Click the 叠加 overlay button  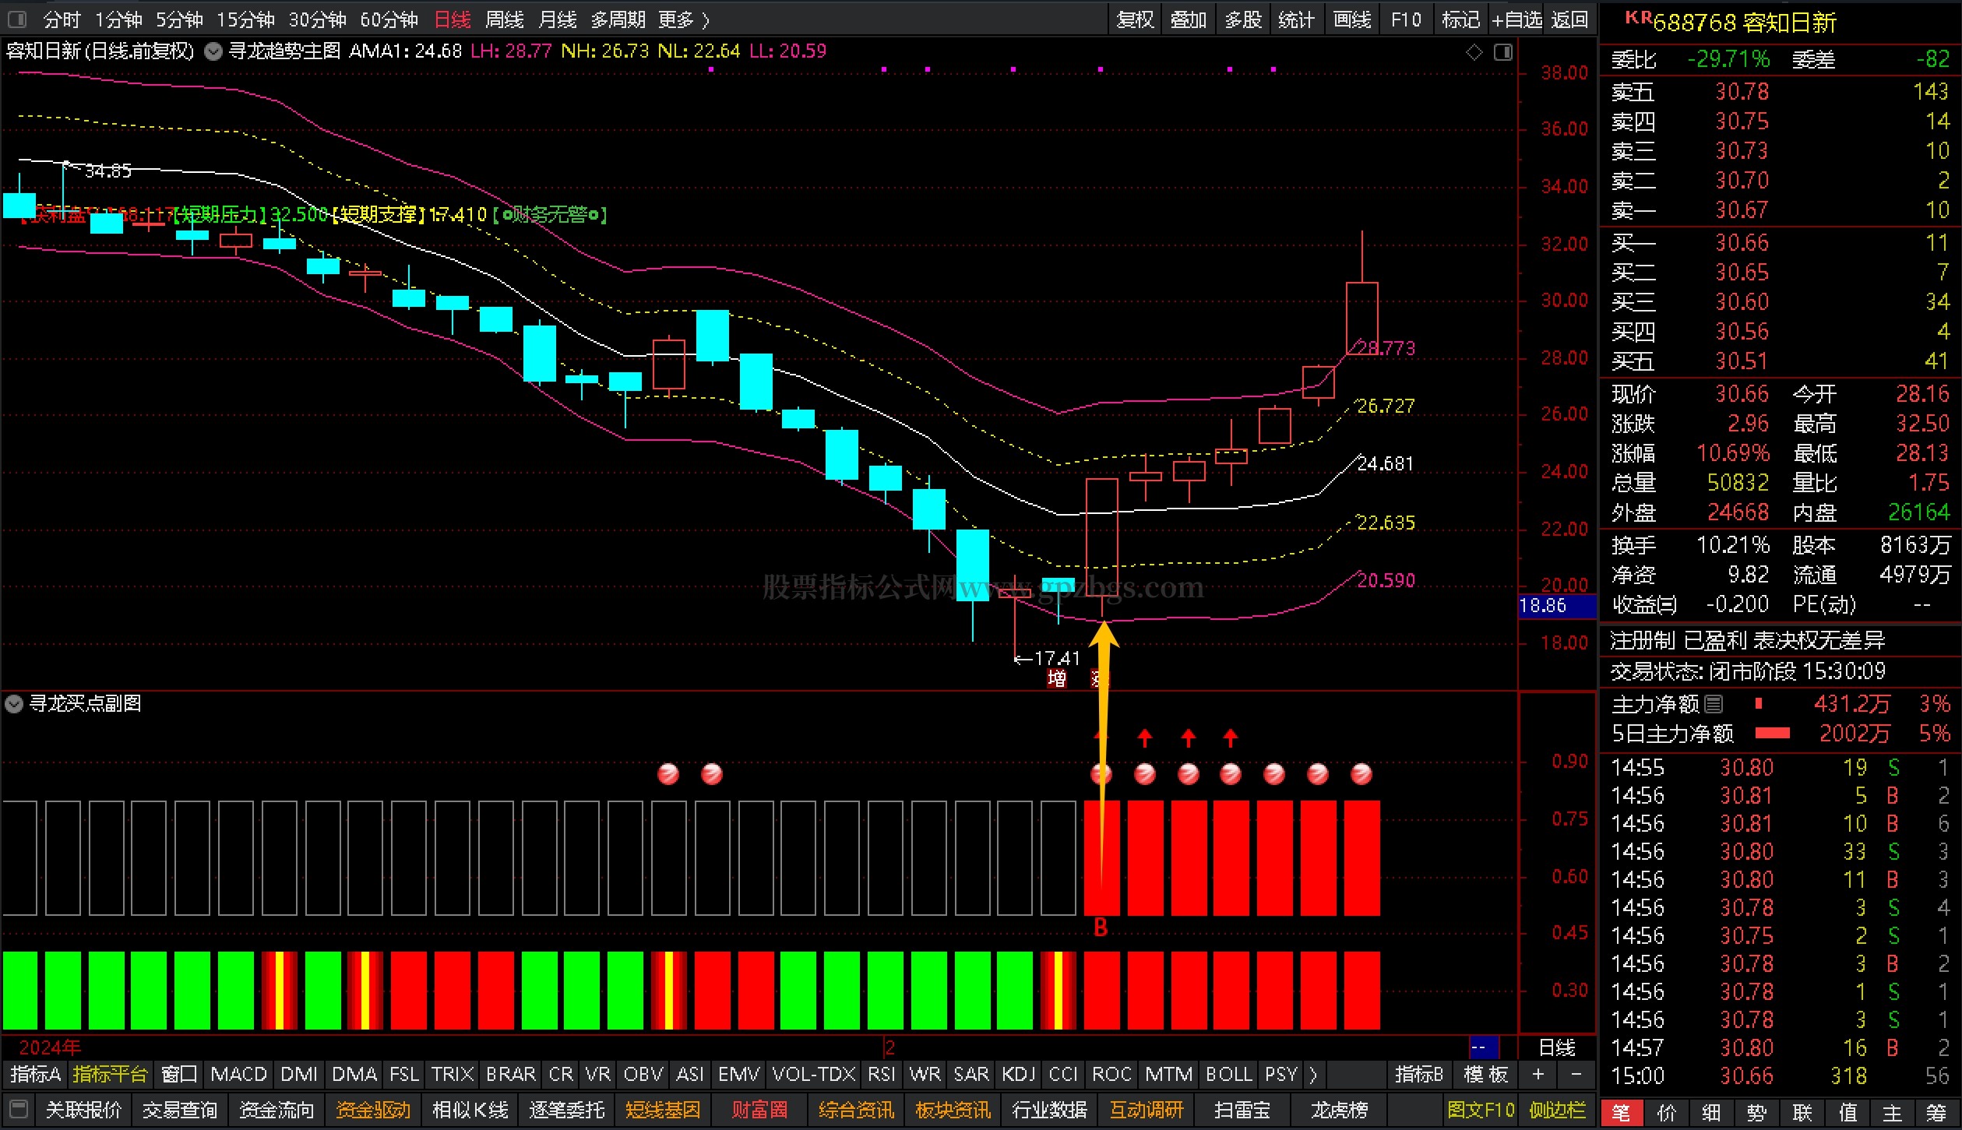coord(1189,19)
